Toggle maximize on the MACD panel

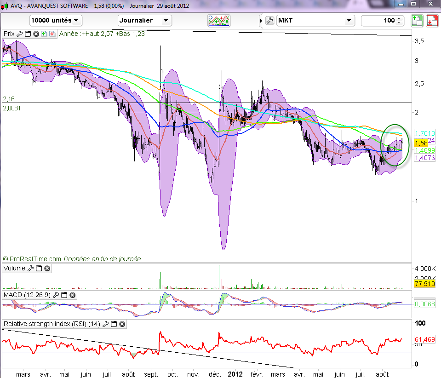click(x=64, y=295)
